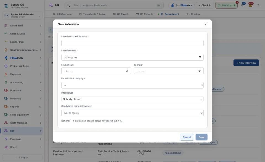The image size is (265, 162).
Task: Click the help question mark icon
Action: pyautogui.click(x=258, y=6)
